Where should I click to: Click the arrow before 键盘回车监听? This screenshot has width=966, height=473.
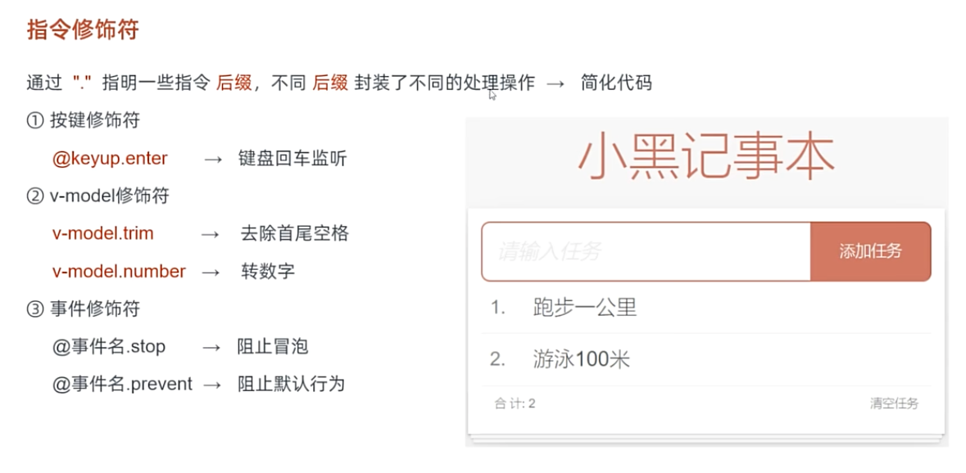point(213,160)
